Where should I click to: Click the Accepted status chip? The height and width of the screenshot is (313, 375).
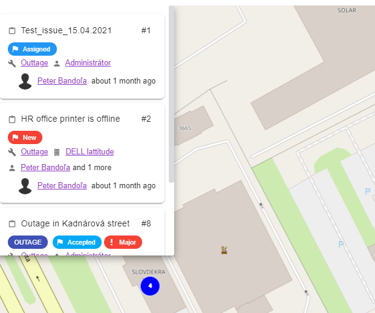(77, 242)
